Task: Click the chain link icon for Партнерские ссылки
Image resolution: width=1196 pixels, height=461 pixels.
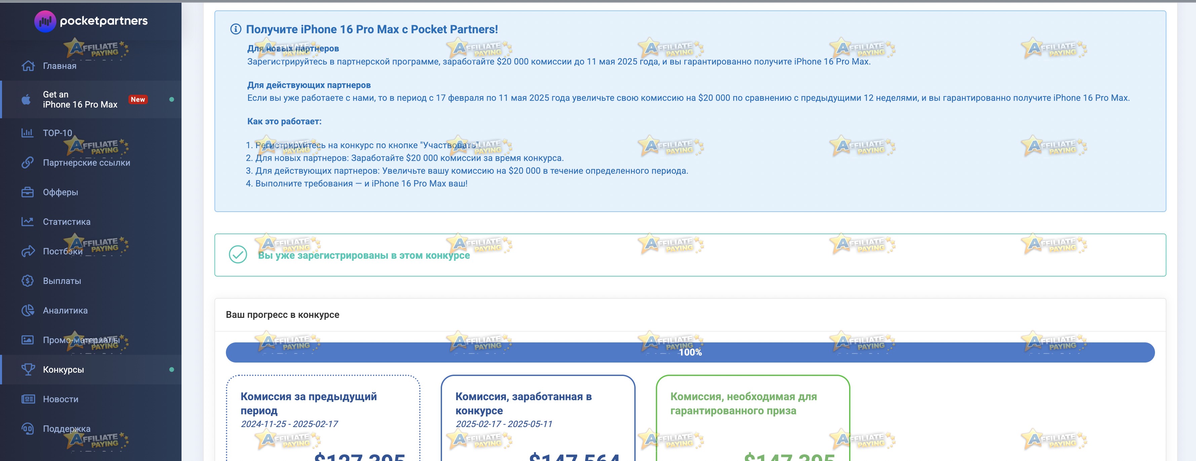Action: click(x=27, y=163)
